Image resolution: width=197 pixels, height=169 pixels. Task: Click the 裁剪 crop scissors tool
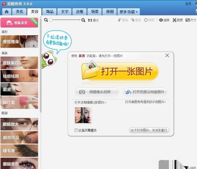[x=178, y=20]
